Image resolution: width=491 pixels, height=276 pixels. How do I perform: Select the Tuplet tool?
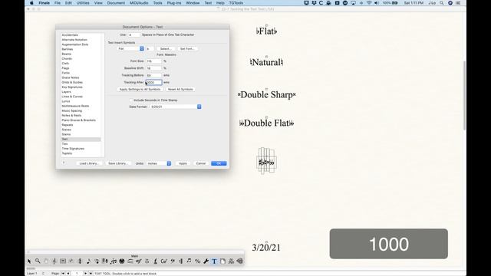tap(114, 261)
